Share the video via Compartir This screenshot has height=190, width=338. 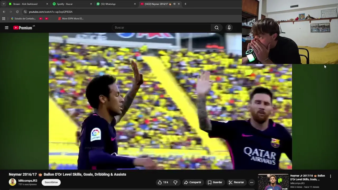pyautogui.click(x=193, y=182)
